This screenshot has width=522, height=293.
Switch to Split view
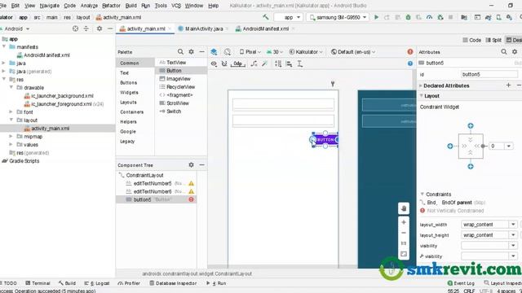pyautogui.click(x=493, y=40)
